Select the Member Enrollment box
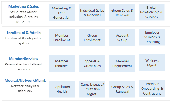The height and width of the screenshot is (103, 172). pos(62,38)
